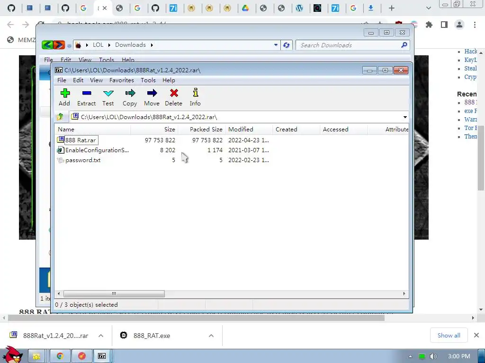Open 7-Zip from the taskbar

[x=102, y=356]
